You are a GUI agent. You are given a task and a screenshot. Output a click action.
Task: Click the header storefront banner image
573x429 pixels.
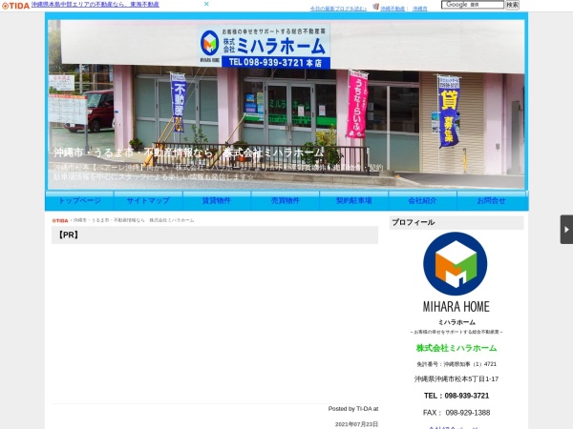pyautogui.click(x=286, y=104)
